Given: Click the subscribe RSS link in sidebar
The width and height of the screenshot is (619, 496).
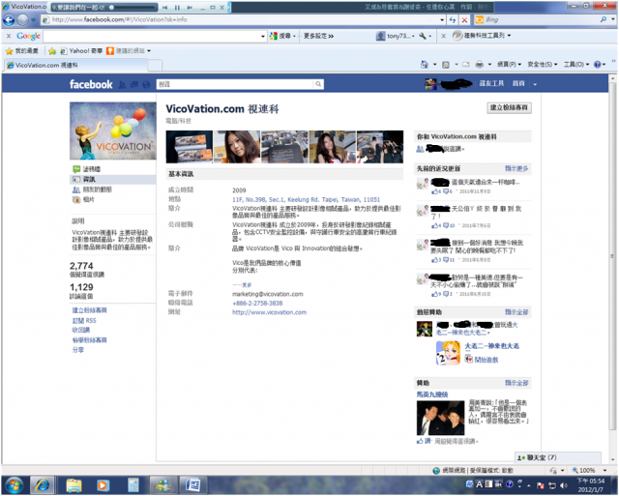Looking at the screenshot, I should coord(84,321).
